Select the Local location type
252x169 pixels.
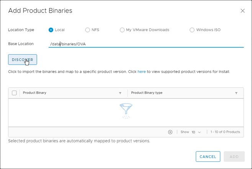click(x=51, y=30)
